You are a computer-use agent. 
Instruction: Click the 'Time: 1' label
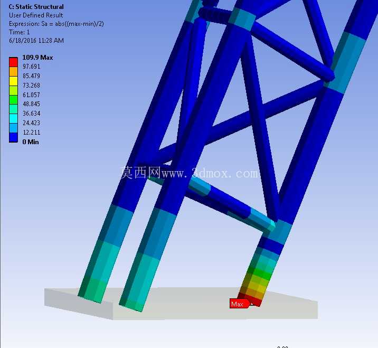tap(20, 32)
